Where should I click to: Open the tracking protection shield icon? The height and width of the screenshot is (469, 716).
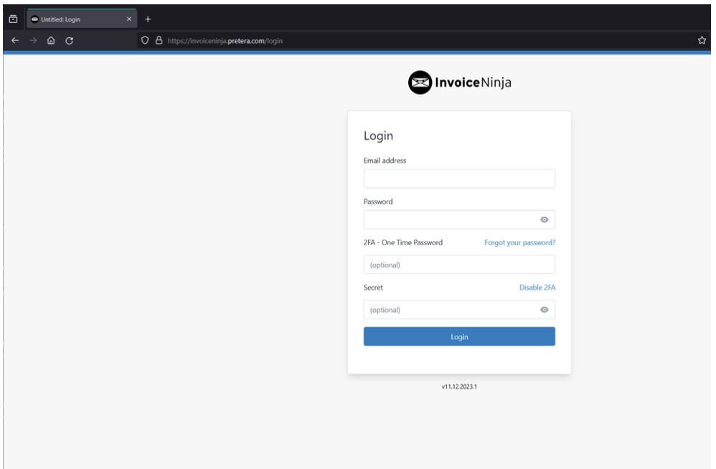tap(145, 40)
